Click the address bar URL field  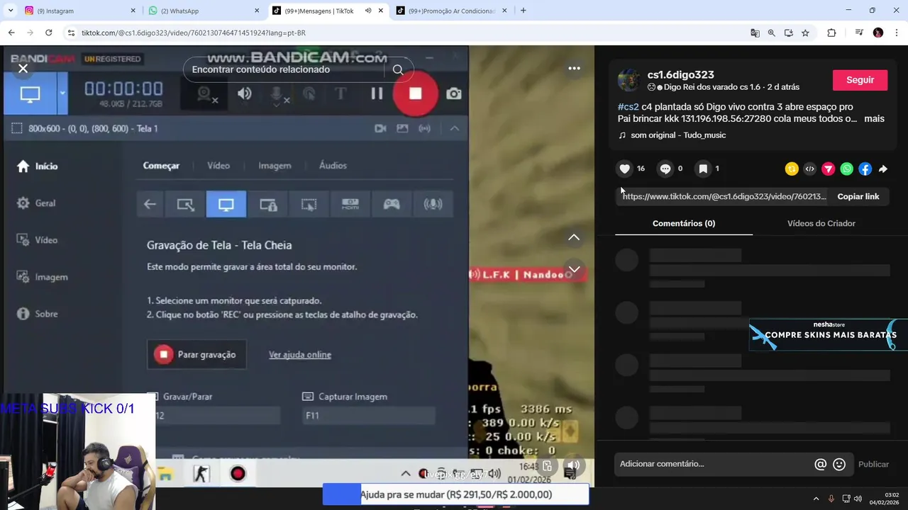[x=411, y=33]
